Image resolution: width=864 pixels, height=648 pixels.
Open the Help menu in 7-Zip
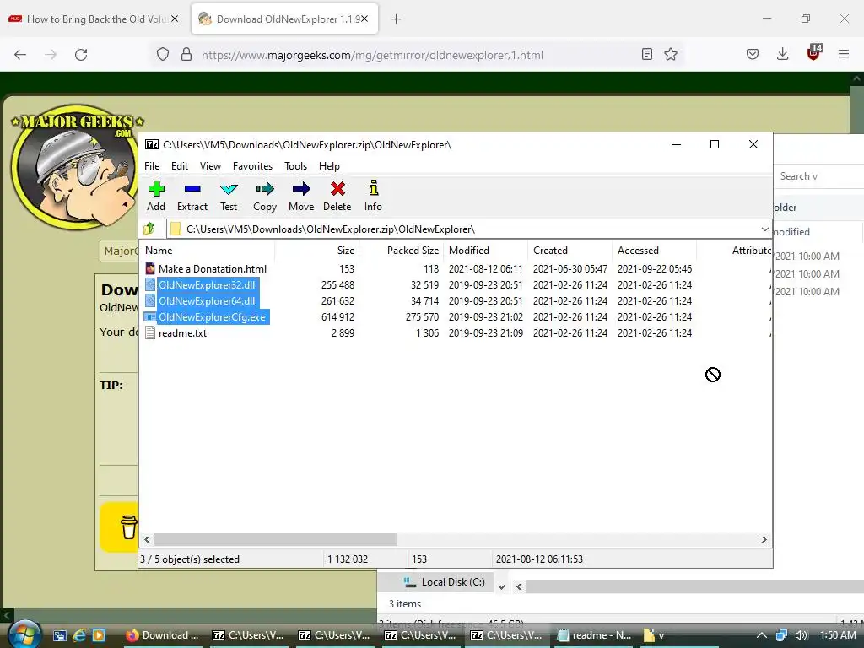point(329,166)
